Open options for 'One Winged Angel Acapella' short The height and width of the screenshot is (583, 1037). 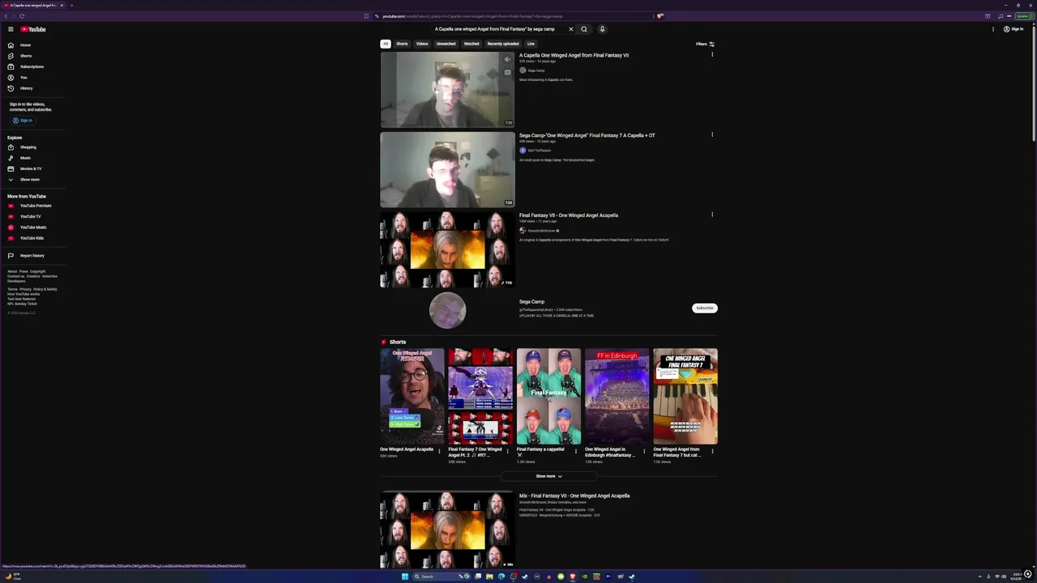439,451
